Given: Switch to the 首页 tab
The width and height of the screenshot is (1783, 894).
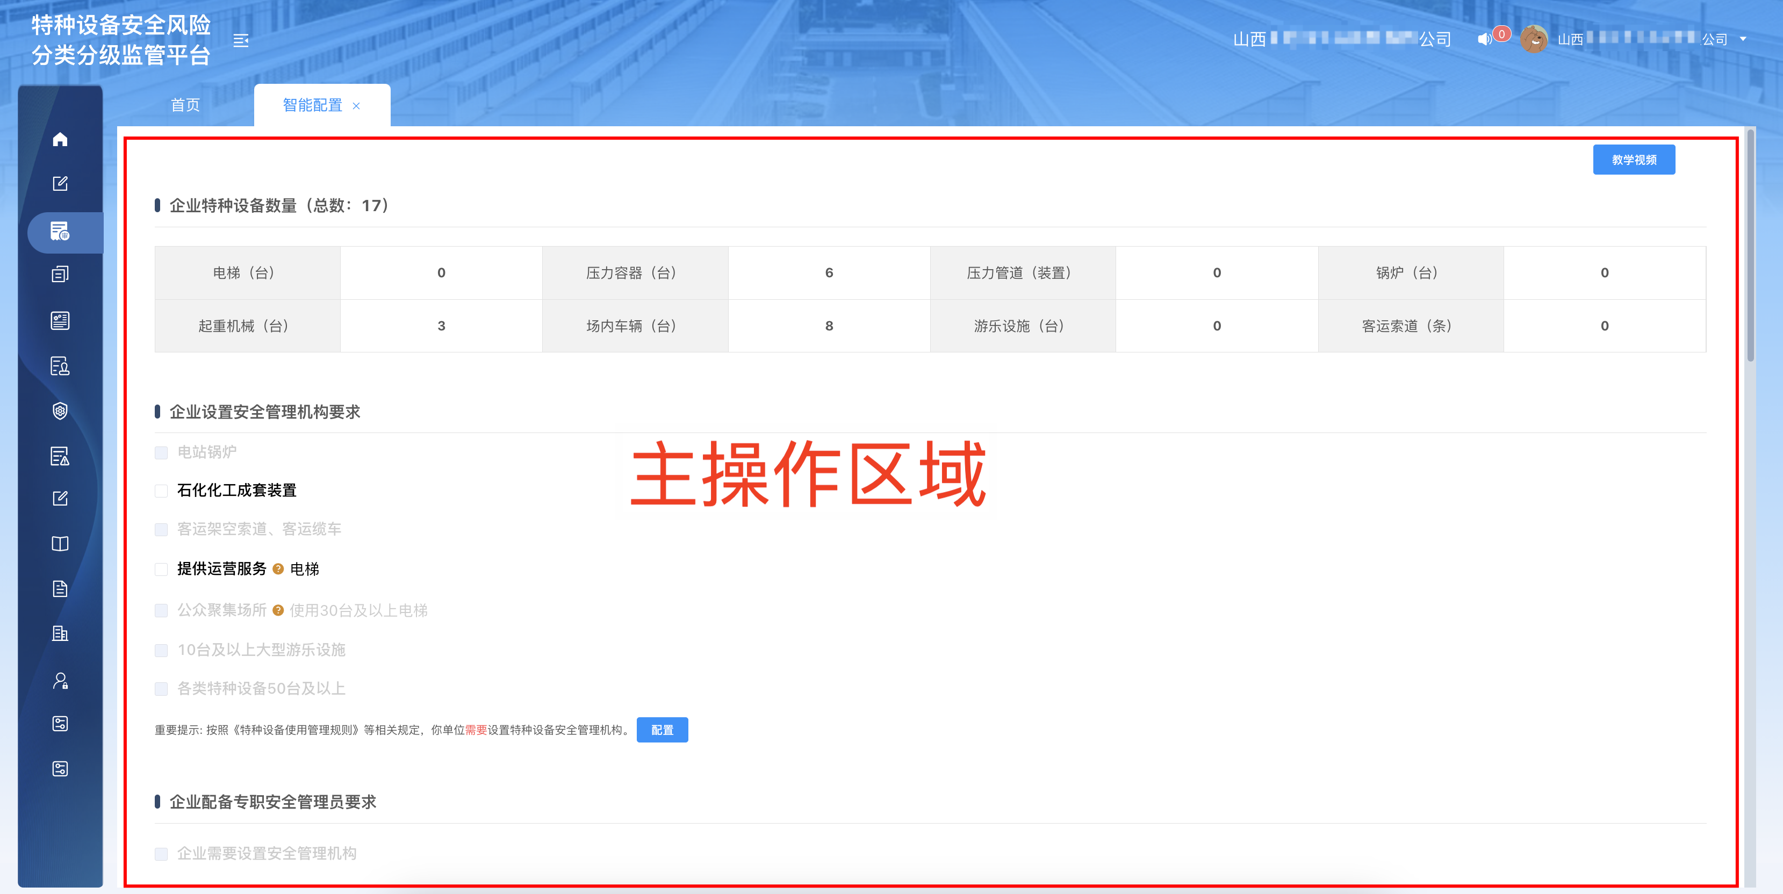Looking at the screenshot, I should pyautogui.click(x=185, y=105).
